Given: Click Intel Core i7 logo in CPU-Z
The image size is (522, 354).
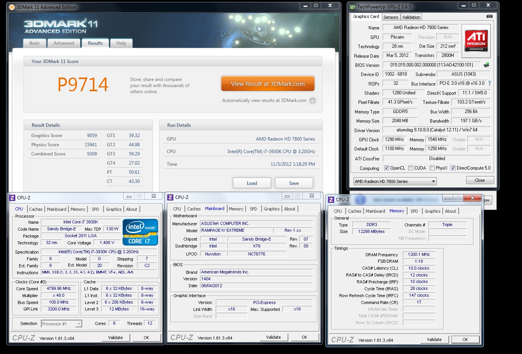Looking at the screenshot, I should tap(140, 232).
